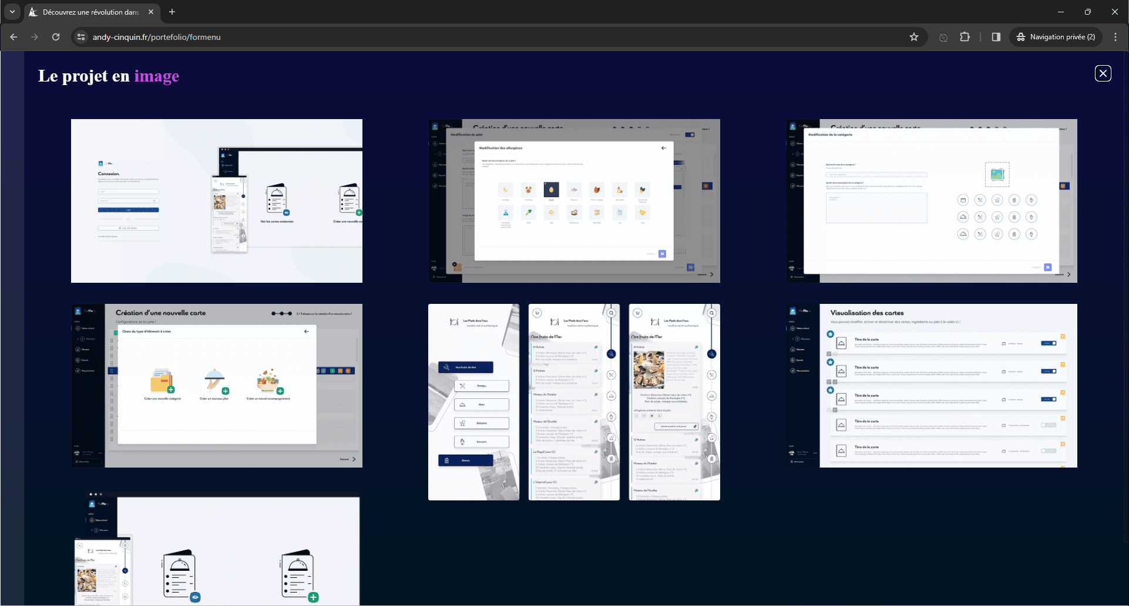Open the tab search dropdown arrow
Screen dimensions: 1129x606
[x=12, y=12]
